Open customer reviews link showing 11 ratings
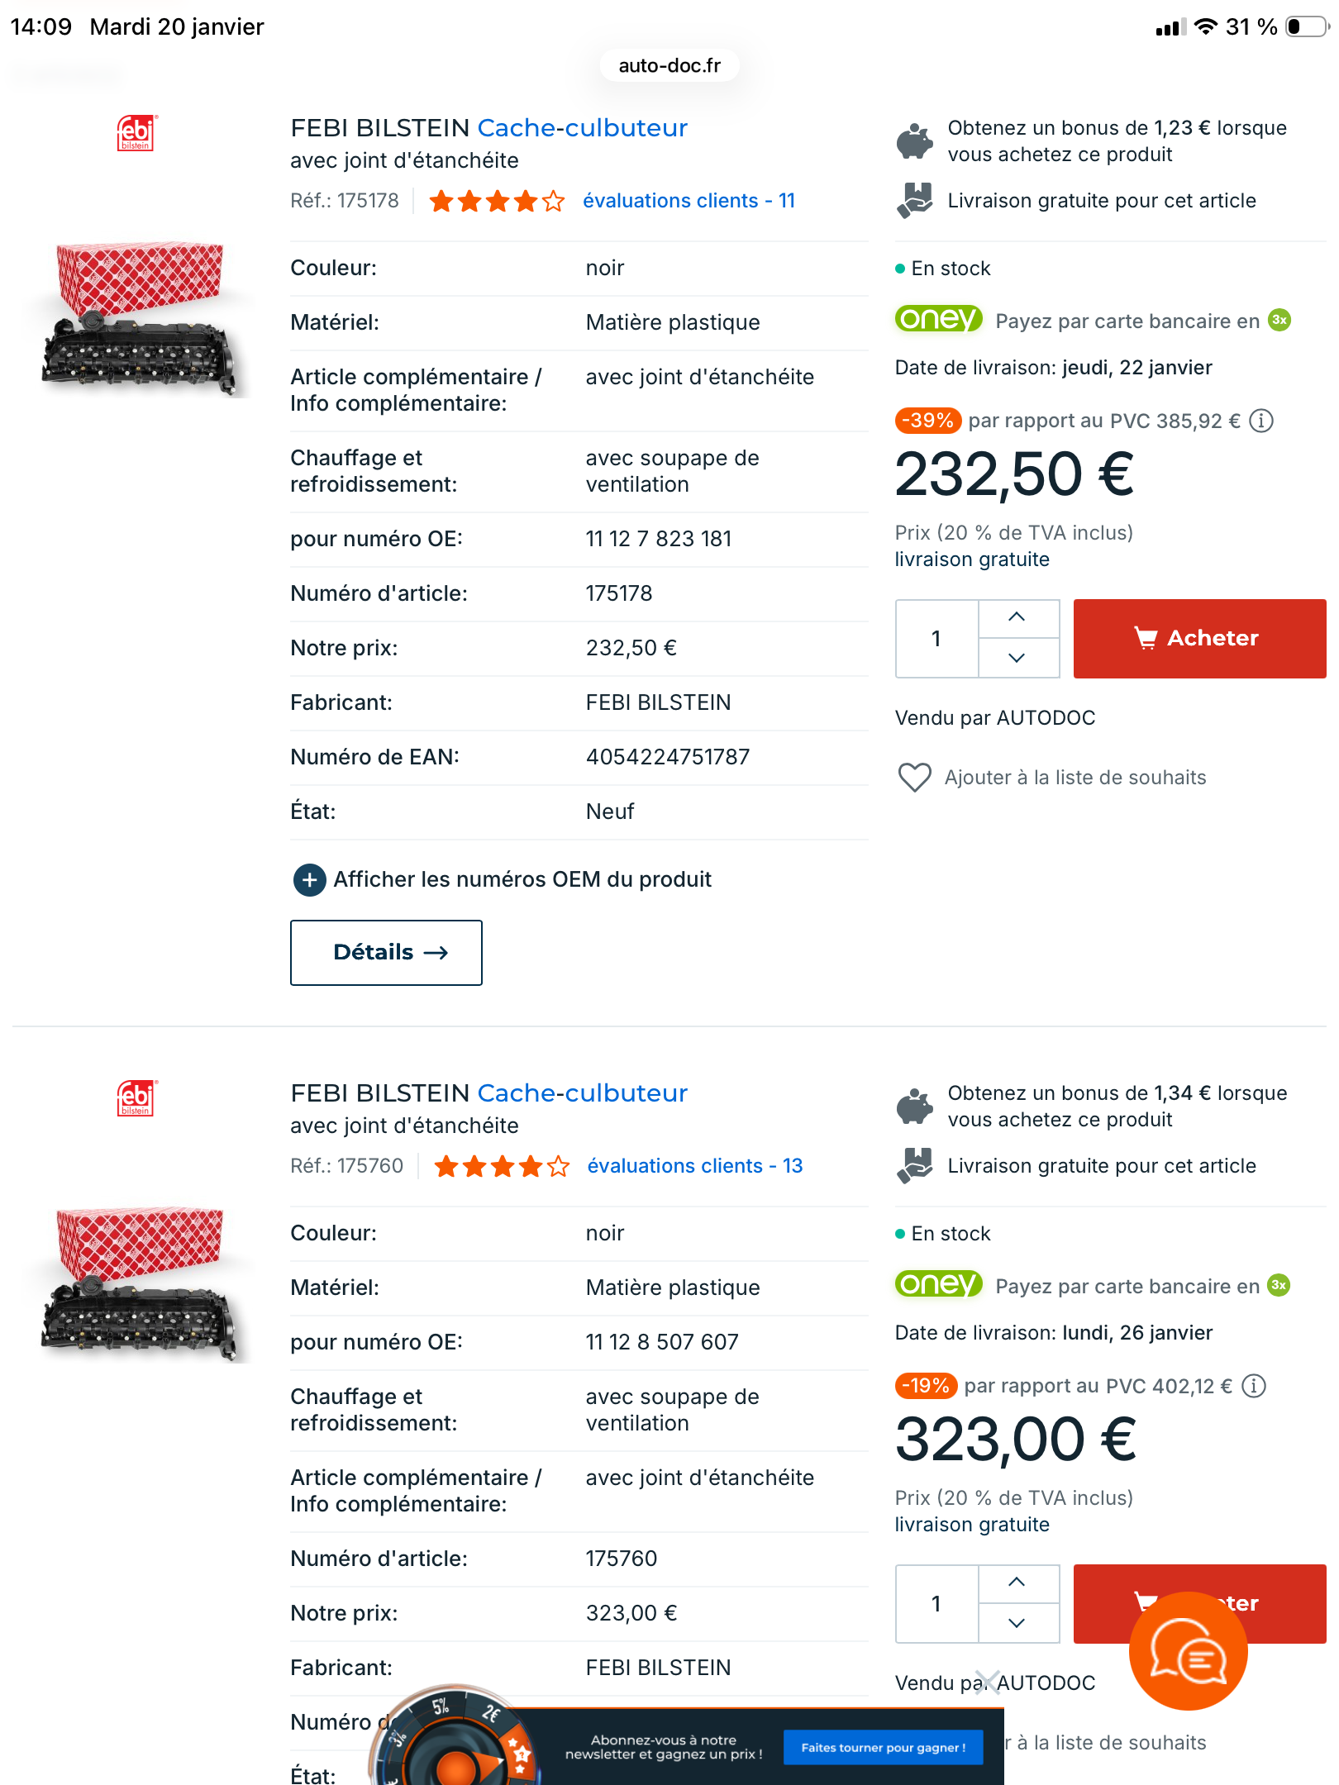Viewport: 1339px width, 1785px height. pos(689,201)
